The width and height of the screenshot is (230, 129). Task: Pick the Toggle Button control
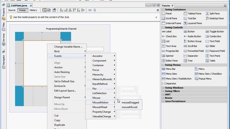click(215, 32)
